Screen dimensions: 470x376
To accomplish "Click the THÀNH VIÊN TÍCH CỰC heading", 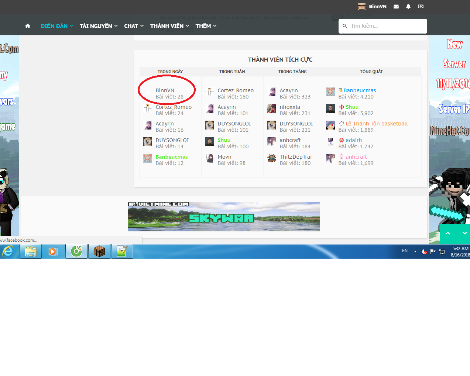I will (x=280, y=59).
